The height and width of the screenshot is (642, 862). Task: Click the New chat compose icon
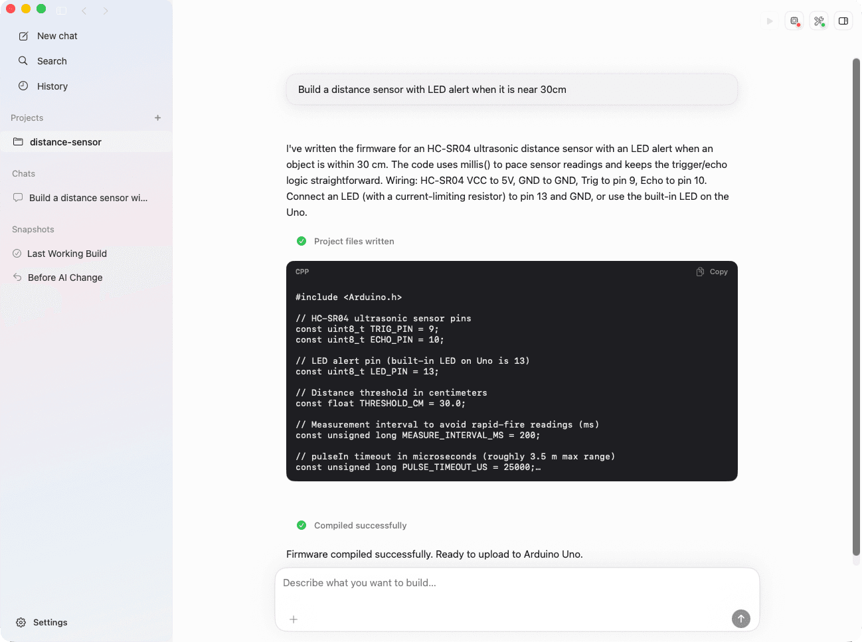23,36
